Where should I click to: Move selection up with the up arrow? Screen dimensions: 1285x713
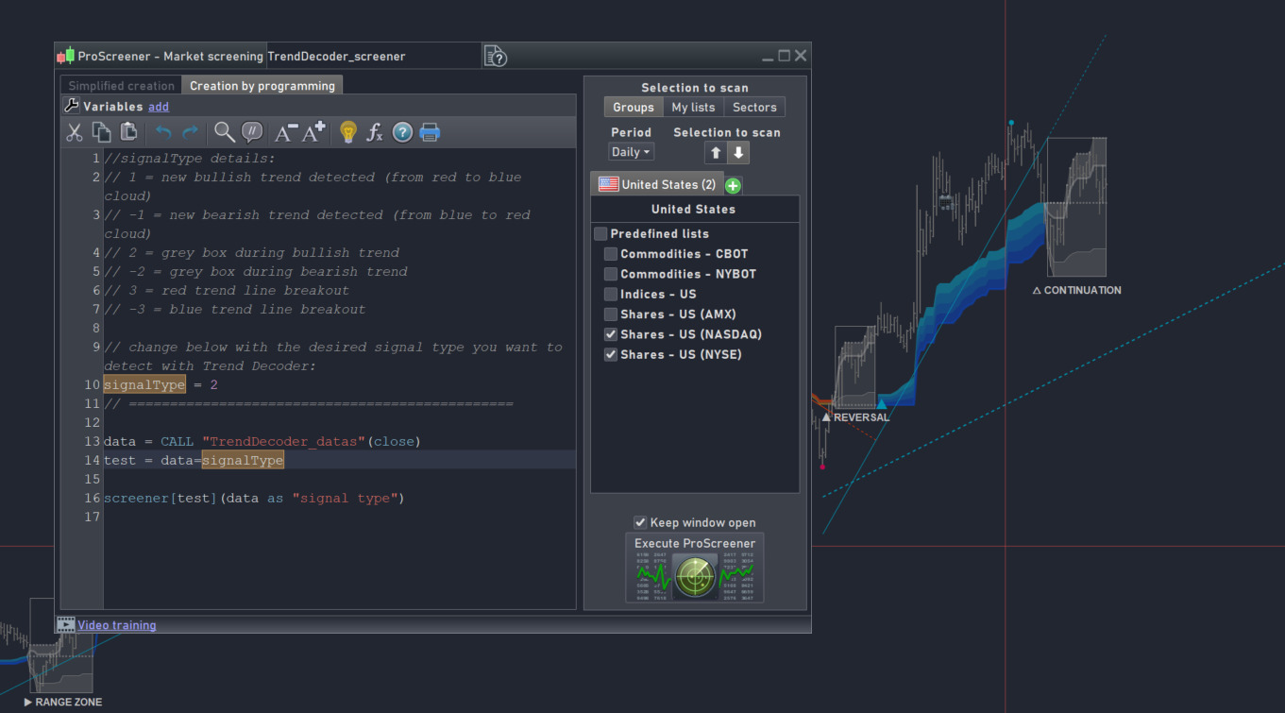click(x=716, y=152)
